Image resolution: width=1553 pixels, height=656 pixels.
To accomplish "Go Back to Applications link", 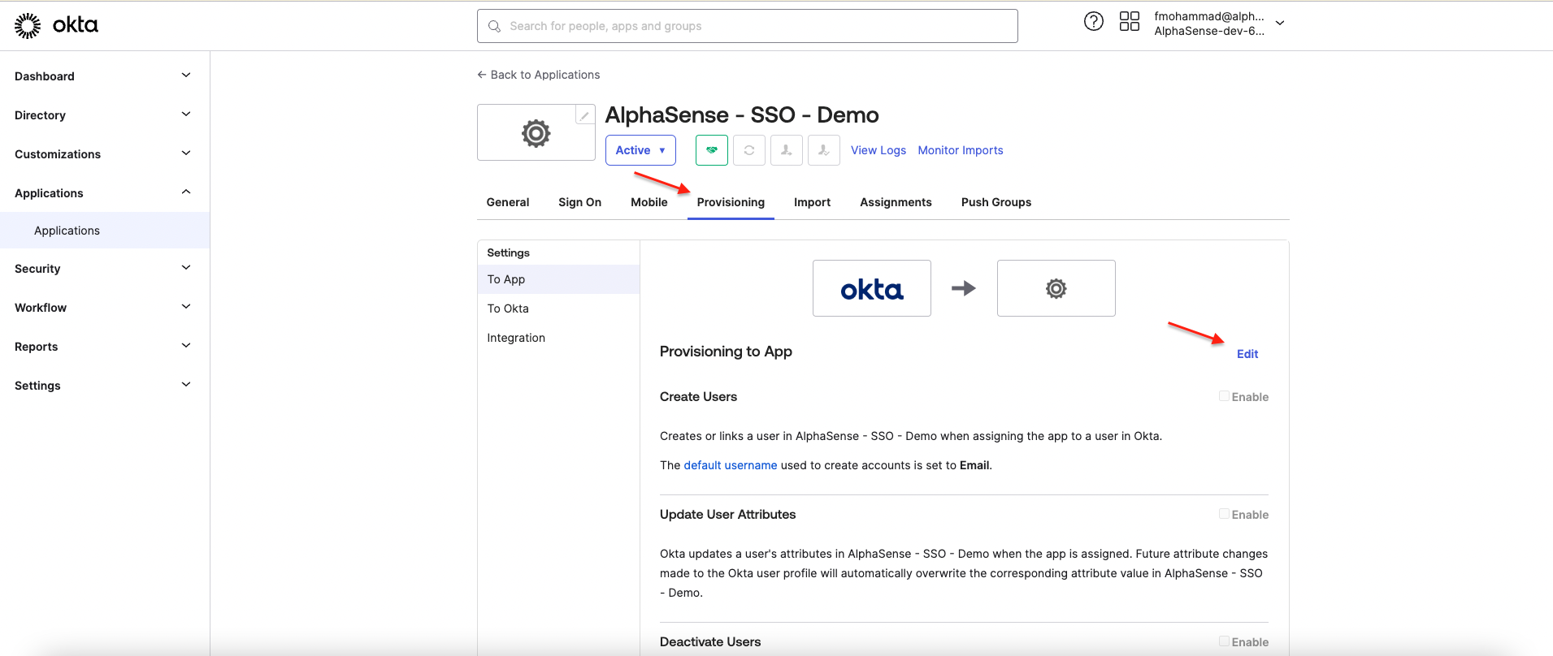I will point(538,75).
